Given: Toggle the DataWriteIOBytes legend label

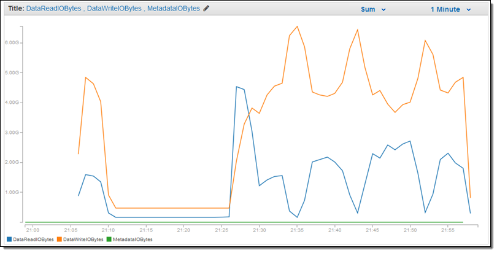Looking at the screenshot, I should (83, 239).
